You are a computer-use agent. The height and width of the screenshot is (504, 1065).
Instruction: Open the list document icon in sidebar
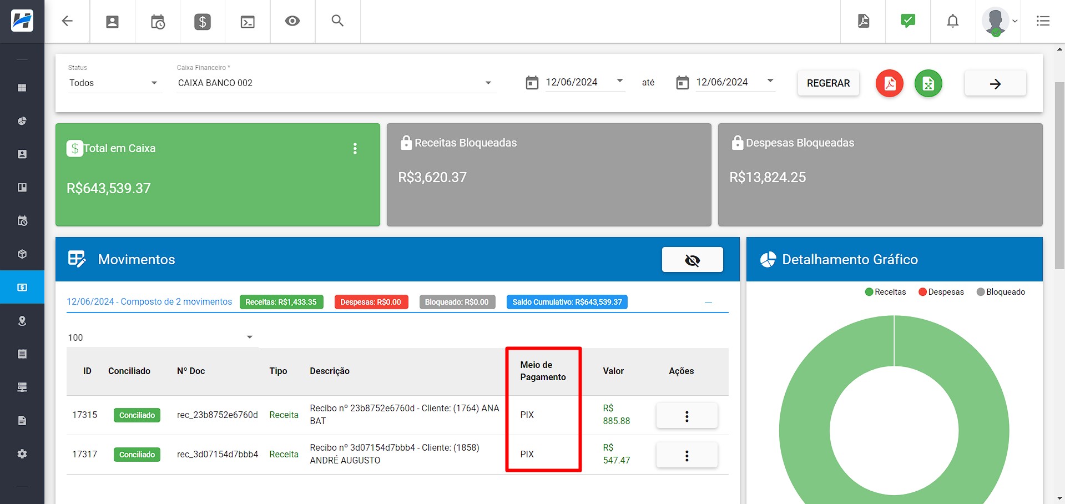(x=22, y=354)
